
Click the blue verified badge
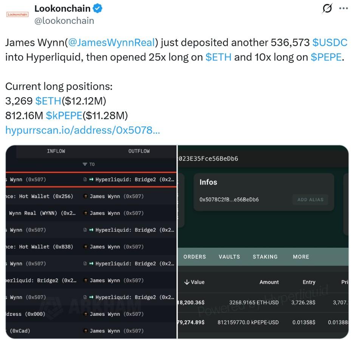[x=98, y=8]
